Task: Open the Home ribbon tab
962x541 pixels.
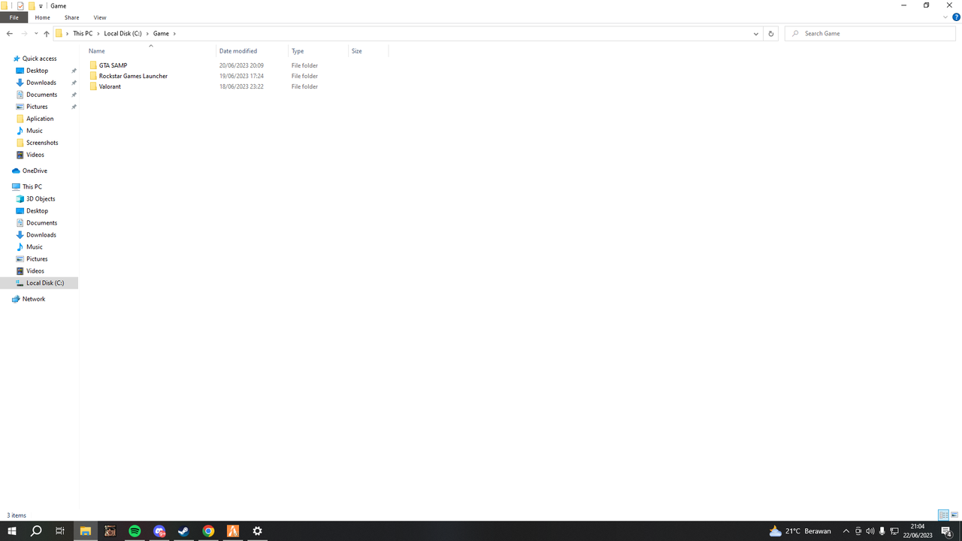Action: click(x=43, y=17)
